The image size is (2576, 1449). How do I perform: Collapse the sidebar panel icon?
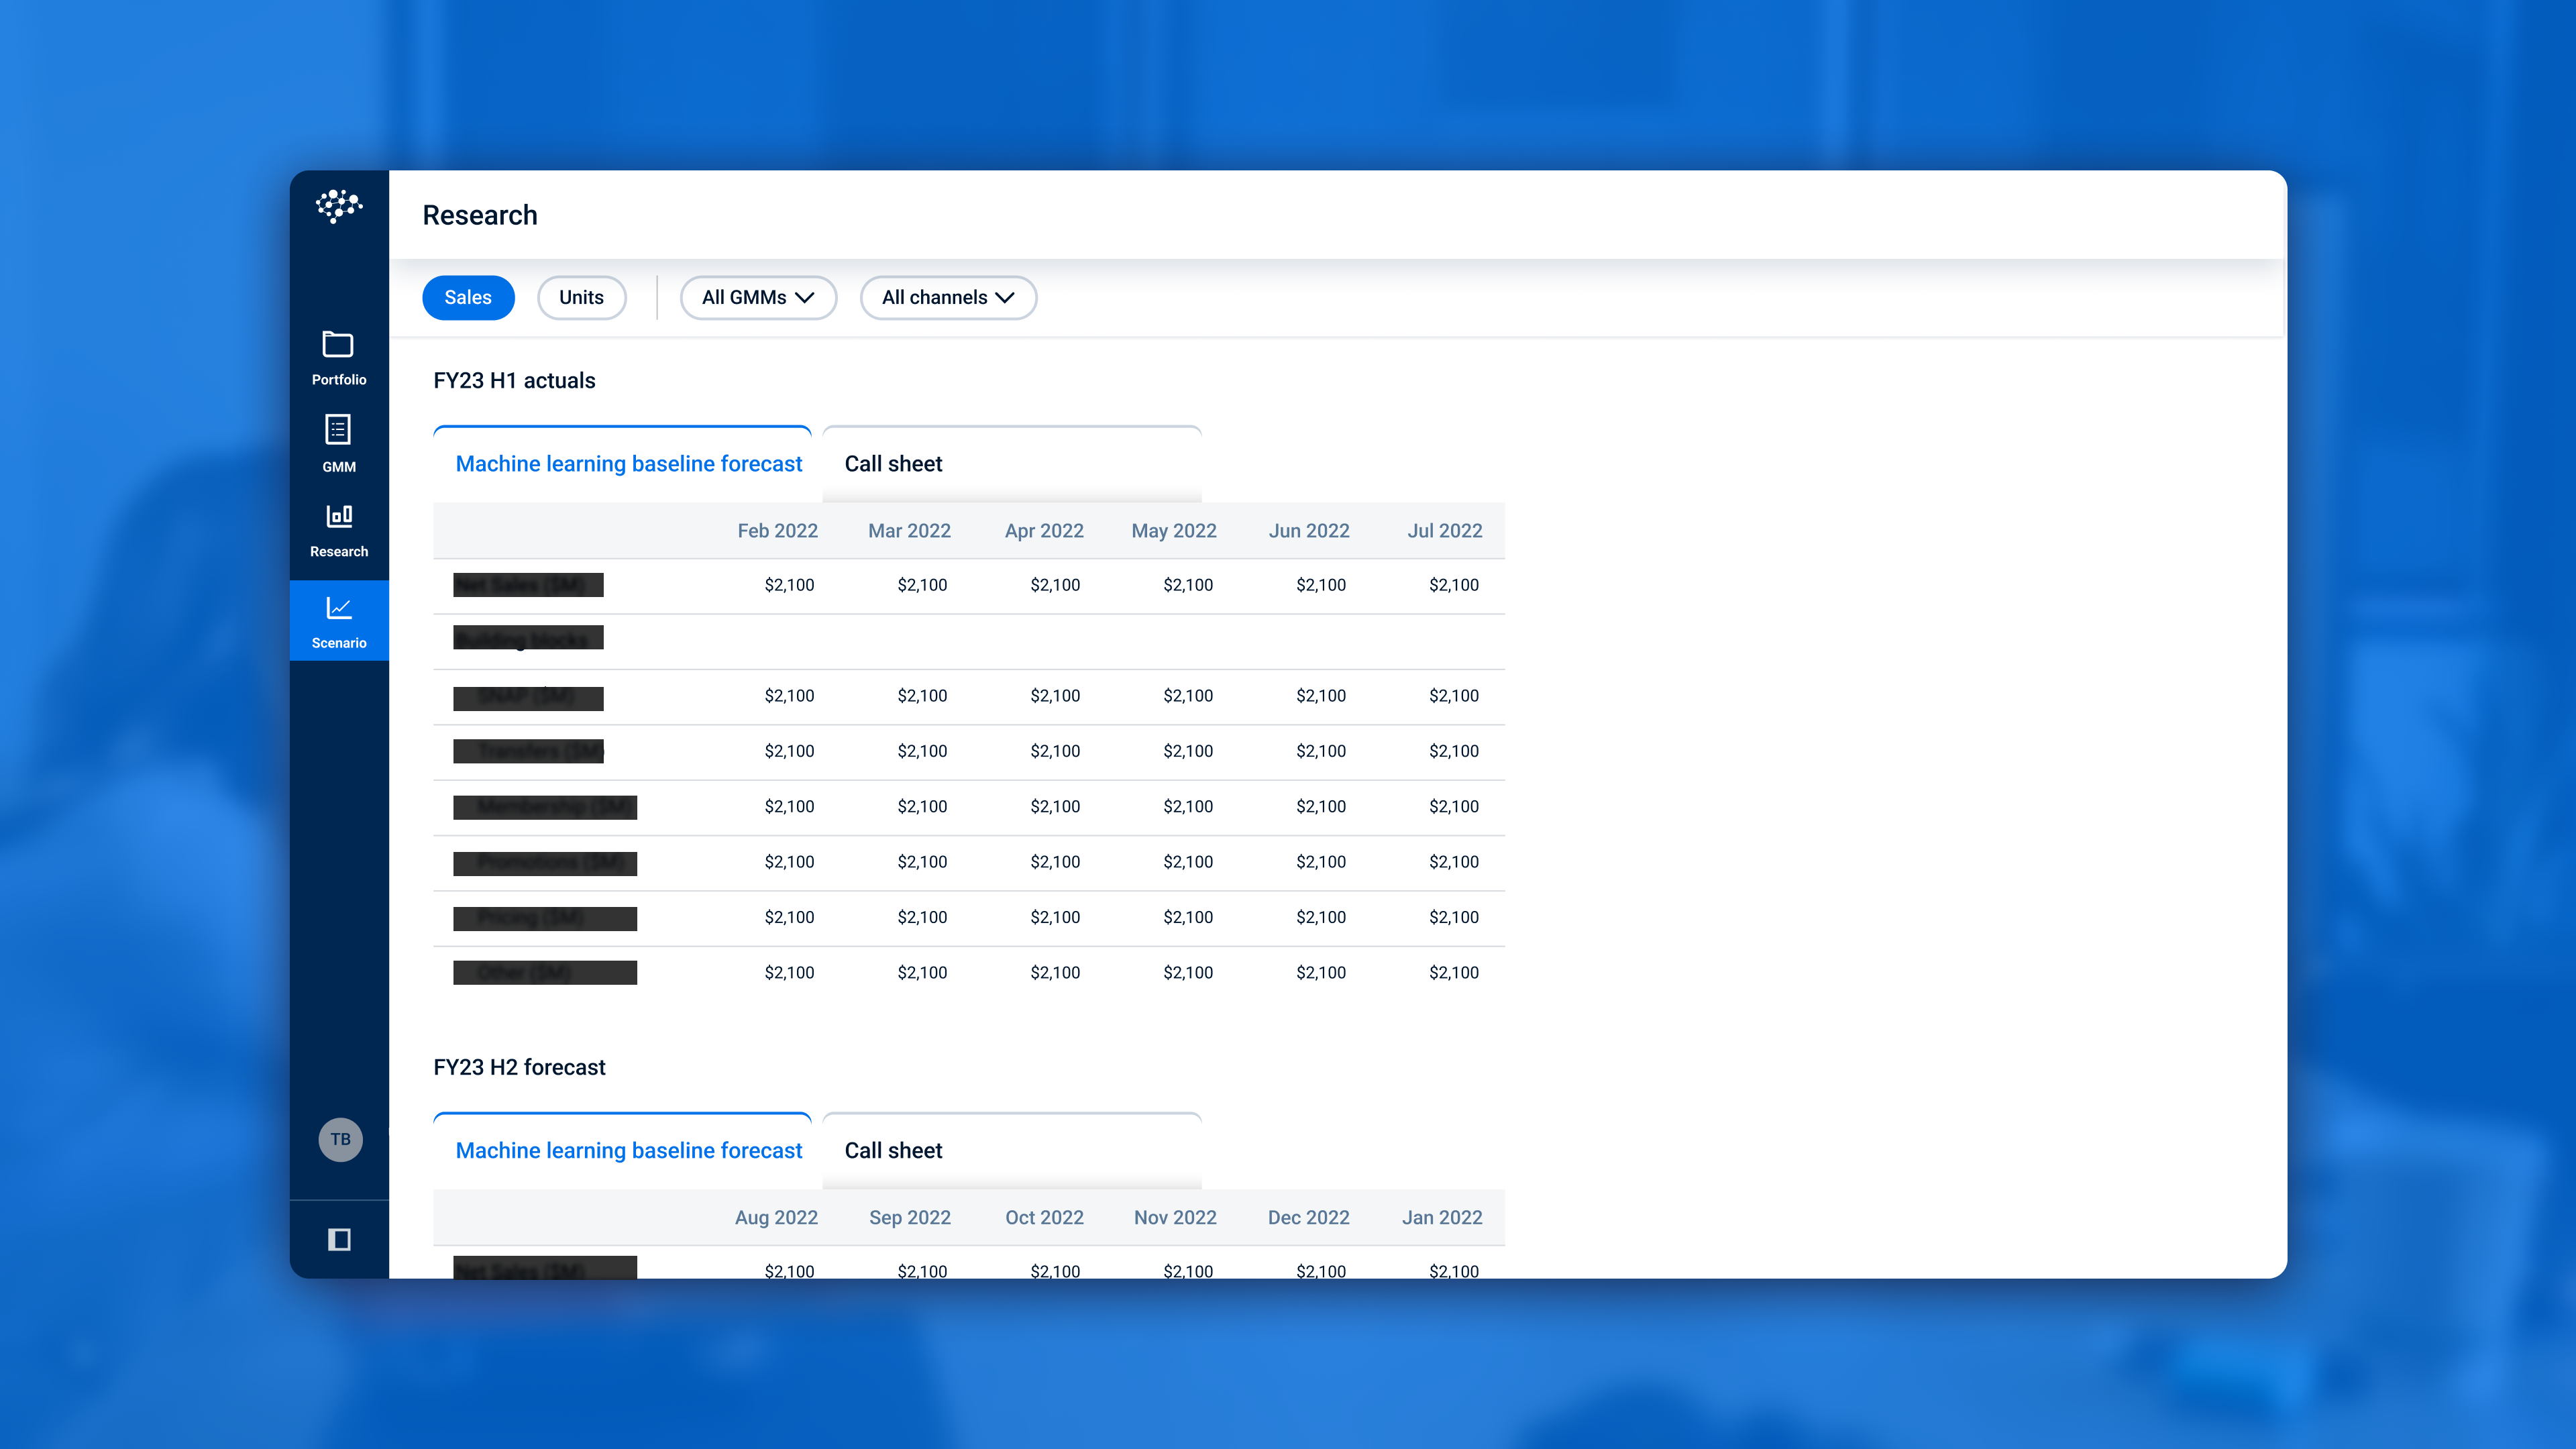tap(339, 1239)
